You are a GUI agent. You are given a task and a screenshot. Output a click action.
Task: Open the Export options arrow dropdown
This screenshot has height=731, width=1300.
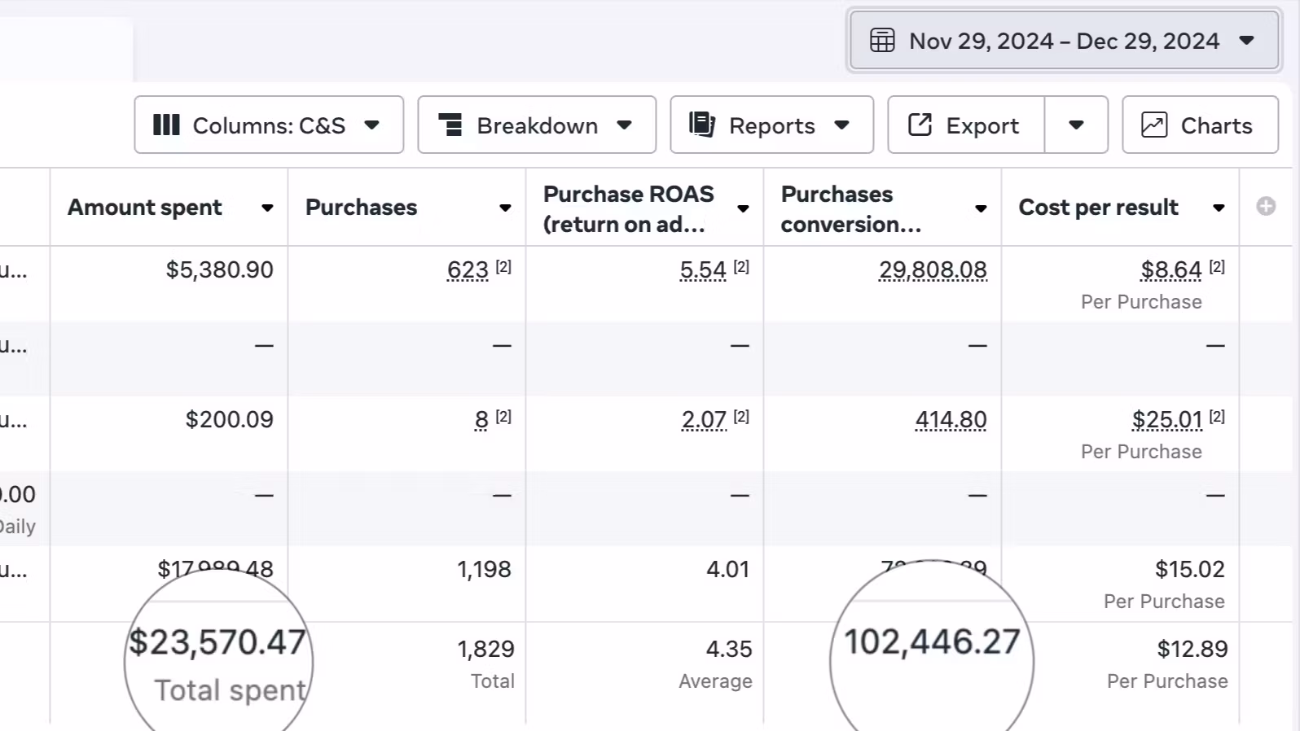click(x=1076, y=125)
